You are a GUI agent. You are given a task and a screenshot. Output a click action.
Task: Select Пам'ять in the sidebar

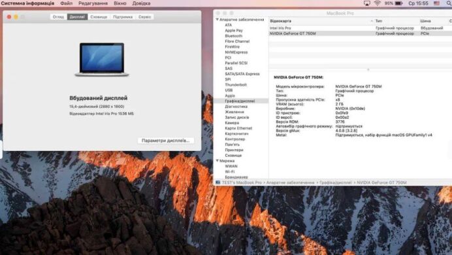pyautogui.click(x=232, y=144)
